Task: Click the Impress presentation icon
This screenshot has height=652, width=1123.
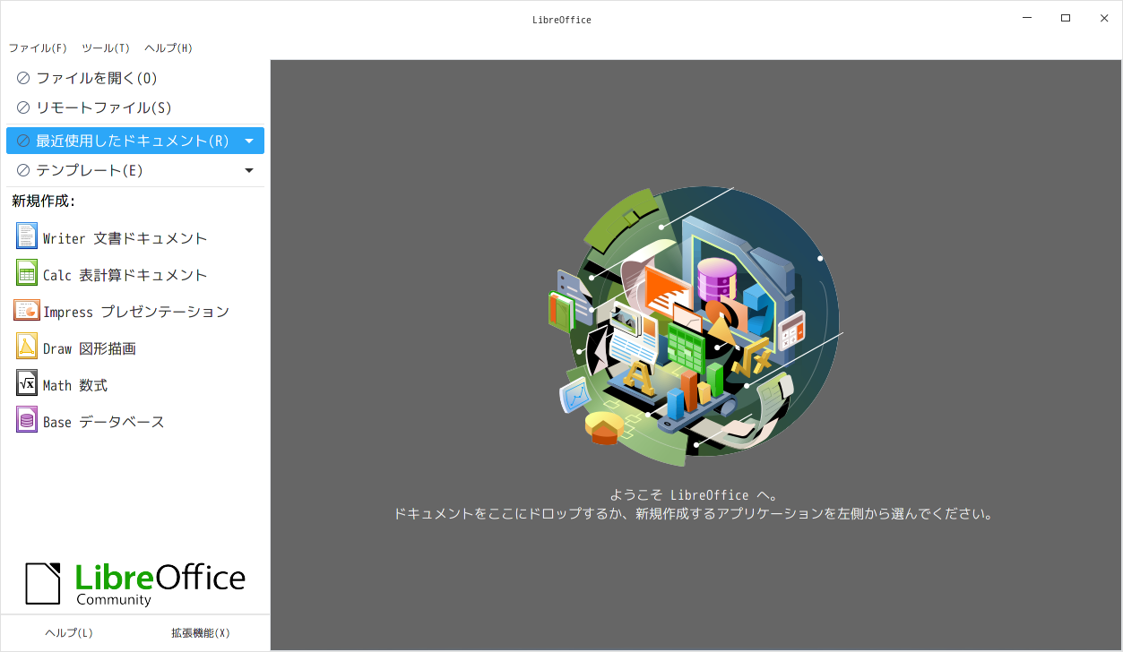Action: [x=27, y=310]
